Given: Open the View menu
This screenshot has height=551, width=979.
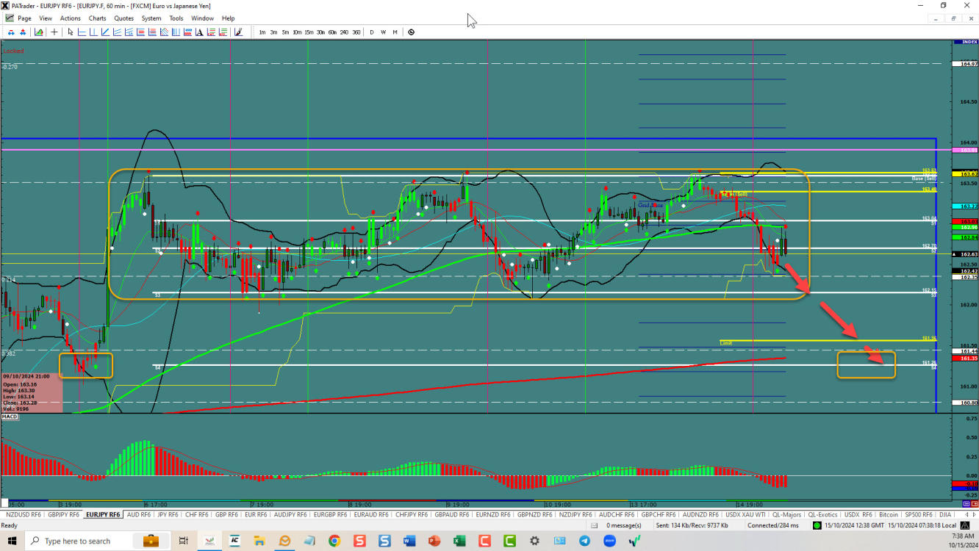Looking at the screenshot, I should point(46,18).
